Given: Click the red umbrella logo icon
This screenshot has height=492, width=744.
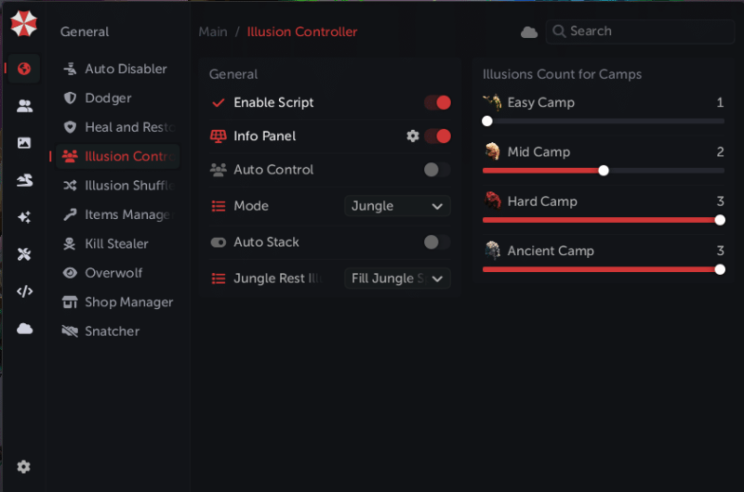Looking at the screenshot, I should [24, 24].
